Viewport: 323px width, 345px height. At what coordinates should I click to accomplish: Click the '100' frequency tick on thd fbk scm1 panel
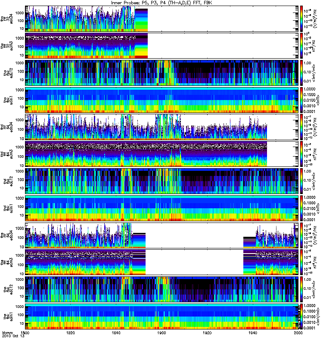[x=20, y=207]
